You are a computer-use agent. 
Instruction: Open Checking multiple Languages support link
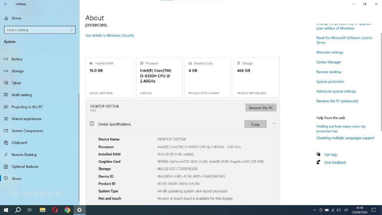[345, 138]
